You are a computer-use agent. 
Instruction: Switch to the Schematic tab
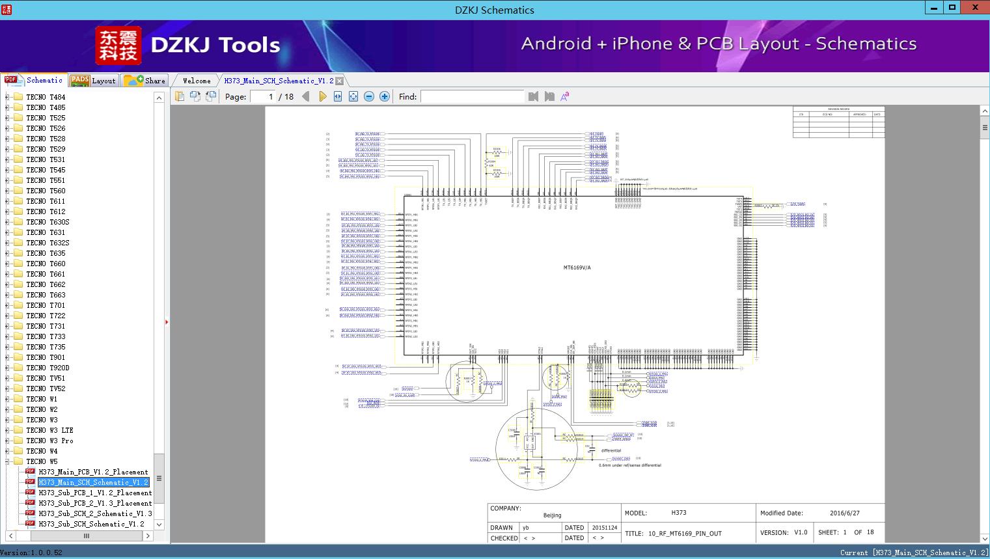pyautogui.click(x=34, y=80)
